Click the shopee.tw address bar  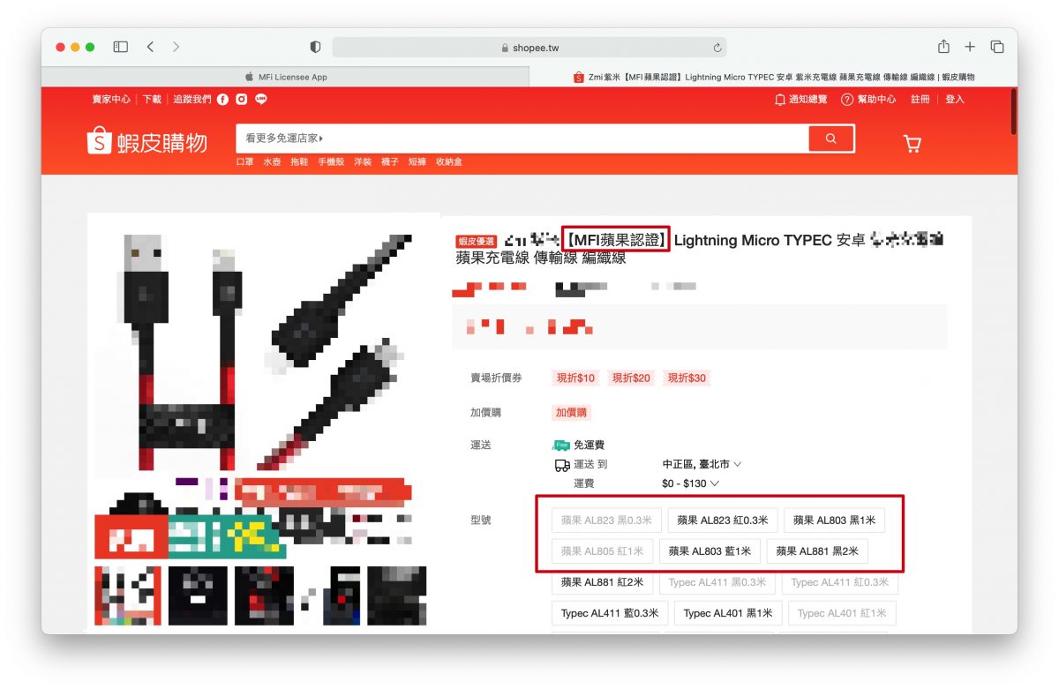click(529, 48)
